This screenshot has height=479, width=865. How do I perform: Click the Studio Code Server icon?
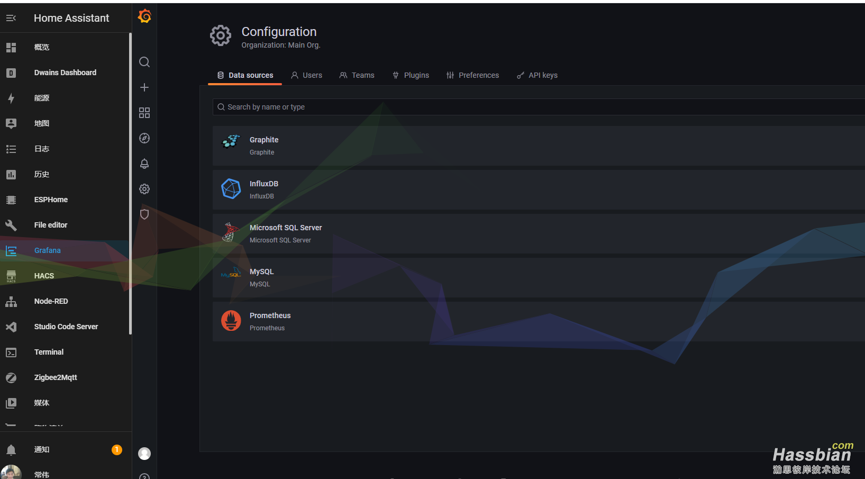tap(11, 327)
